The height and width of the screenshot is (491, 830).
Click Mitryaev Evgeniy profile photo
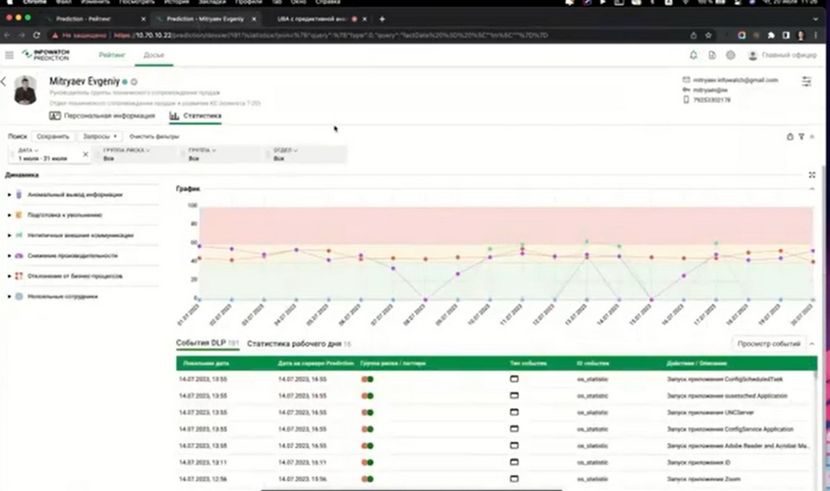click(25, 90)
